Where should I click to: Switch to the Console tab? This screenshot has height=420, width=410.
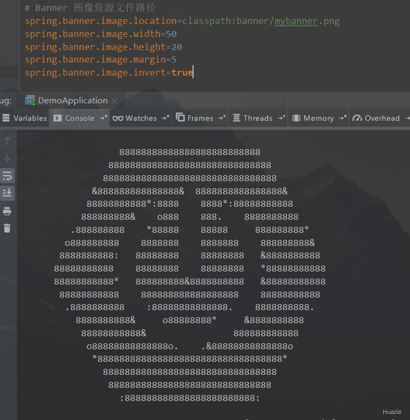click(79, 118)
